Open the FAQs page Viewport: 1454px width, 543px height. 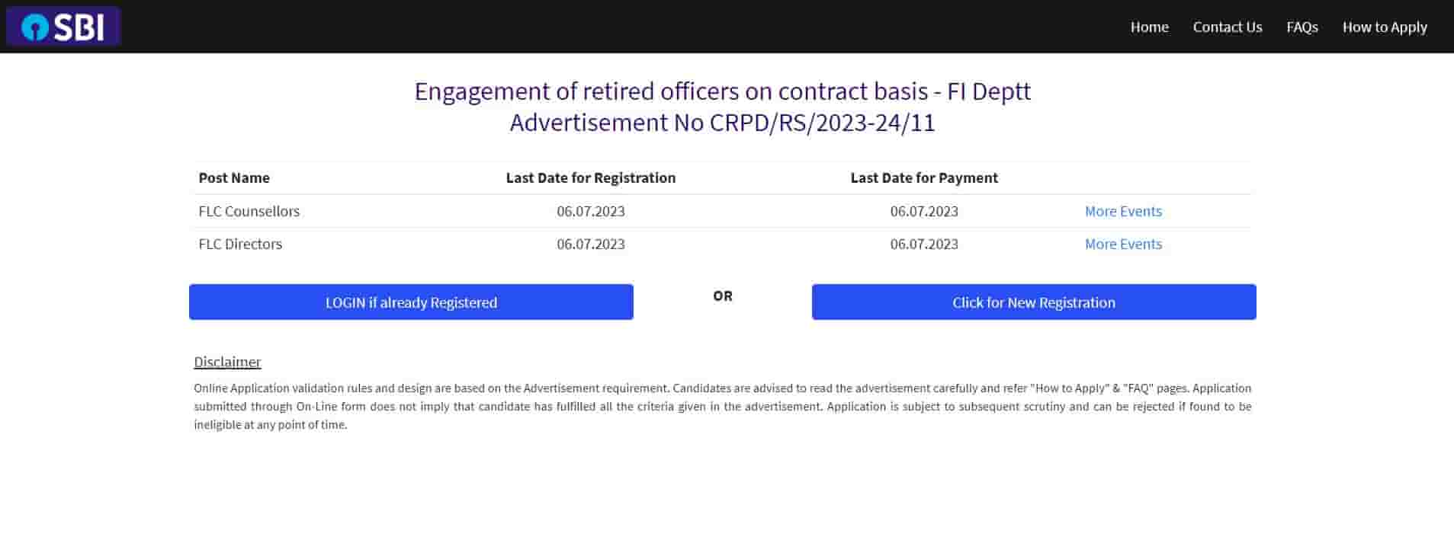tap(1302, 27)
